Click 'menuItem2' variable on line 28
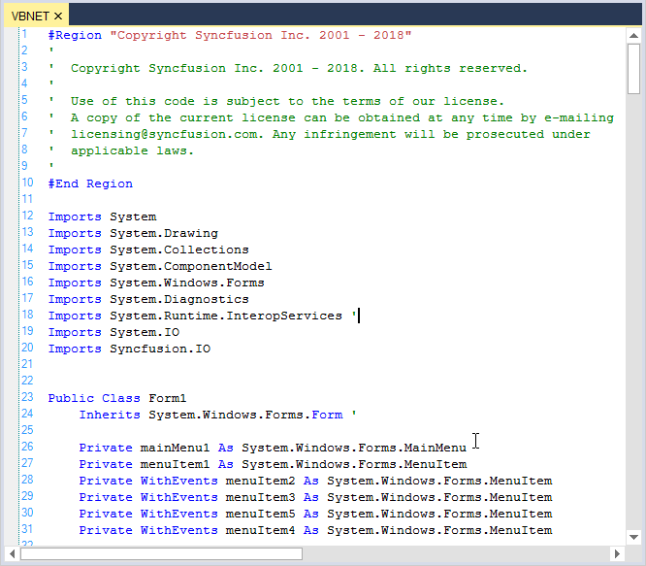 coord(260,481)
